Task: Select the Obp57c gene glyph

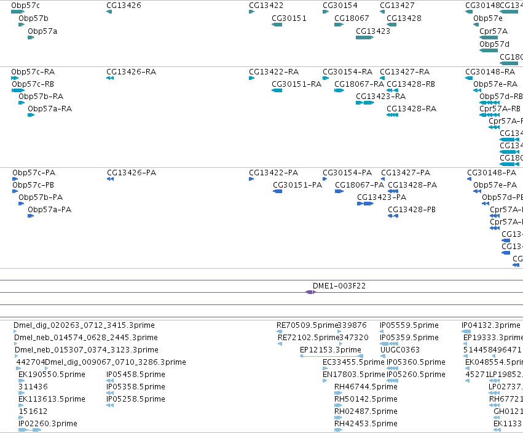Action: click(x=18, y=12)
